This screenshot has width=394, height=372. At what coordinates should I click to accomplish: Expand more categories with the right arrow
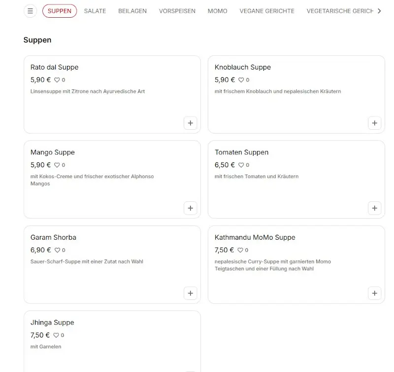click(x=380, y=10)
